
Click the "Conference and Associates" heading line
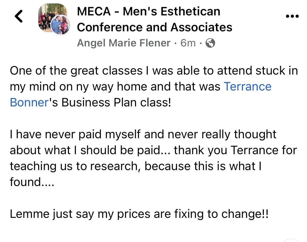coord(154,27)
